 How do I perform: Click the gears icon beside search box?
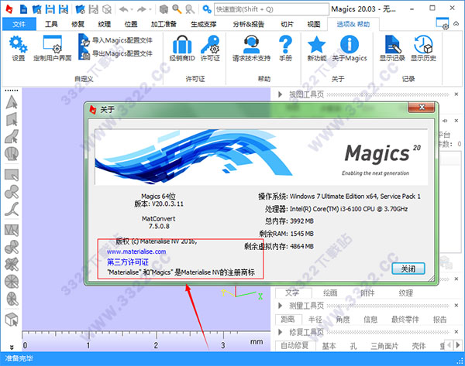207,9
